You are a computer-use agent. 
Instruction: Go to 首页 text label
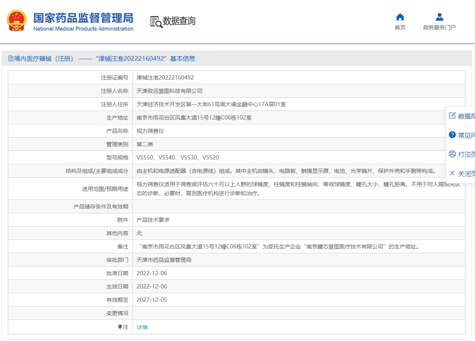pyautogui.click(x=400, y=27)
